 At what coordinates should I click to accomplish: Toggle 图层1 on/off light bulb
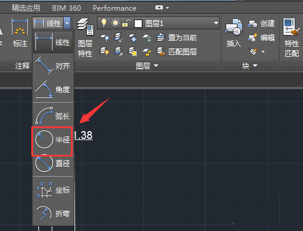[104, 23]
